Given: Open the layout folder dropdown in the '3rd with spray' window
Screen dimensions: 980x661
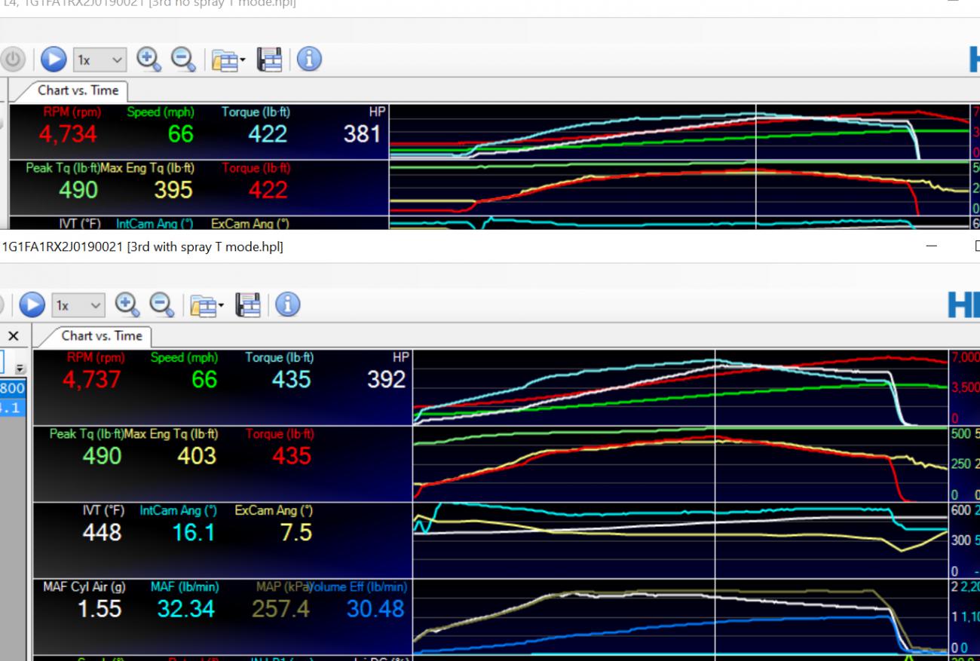Looking at the screenshot, I should pos(206,305).
